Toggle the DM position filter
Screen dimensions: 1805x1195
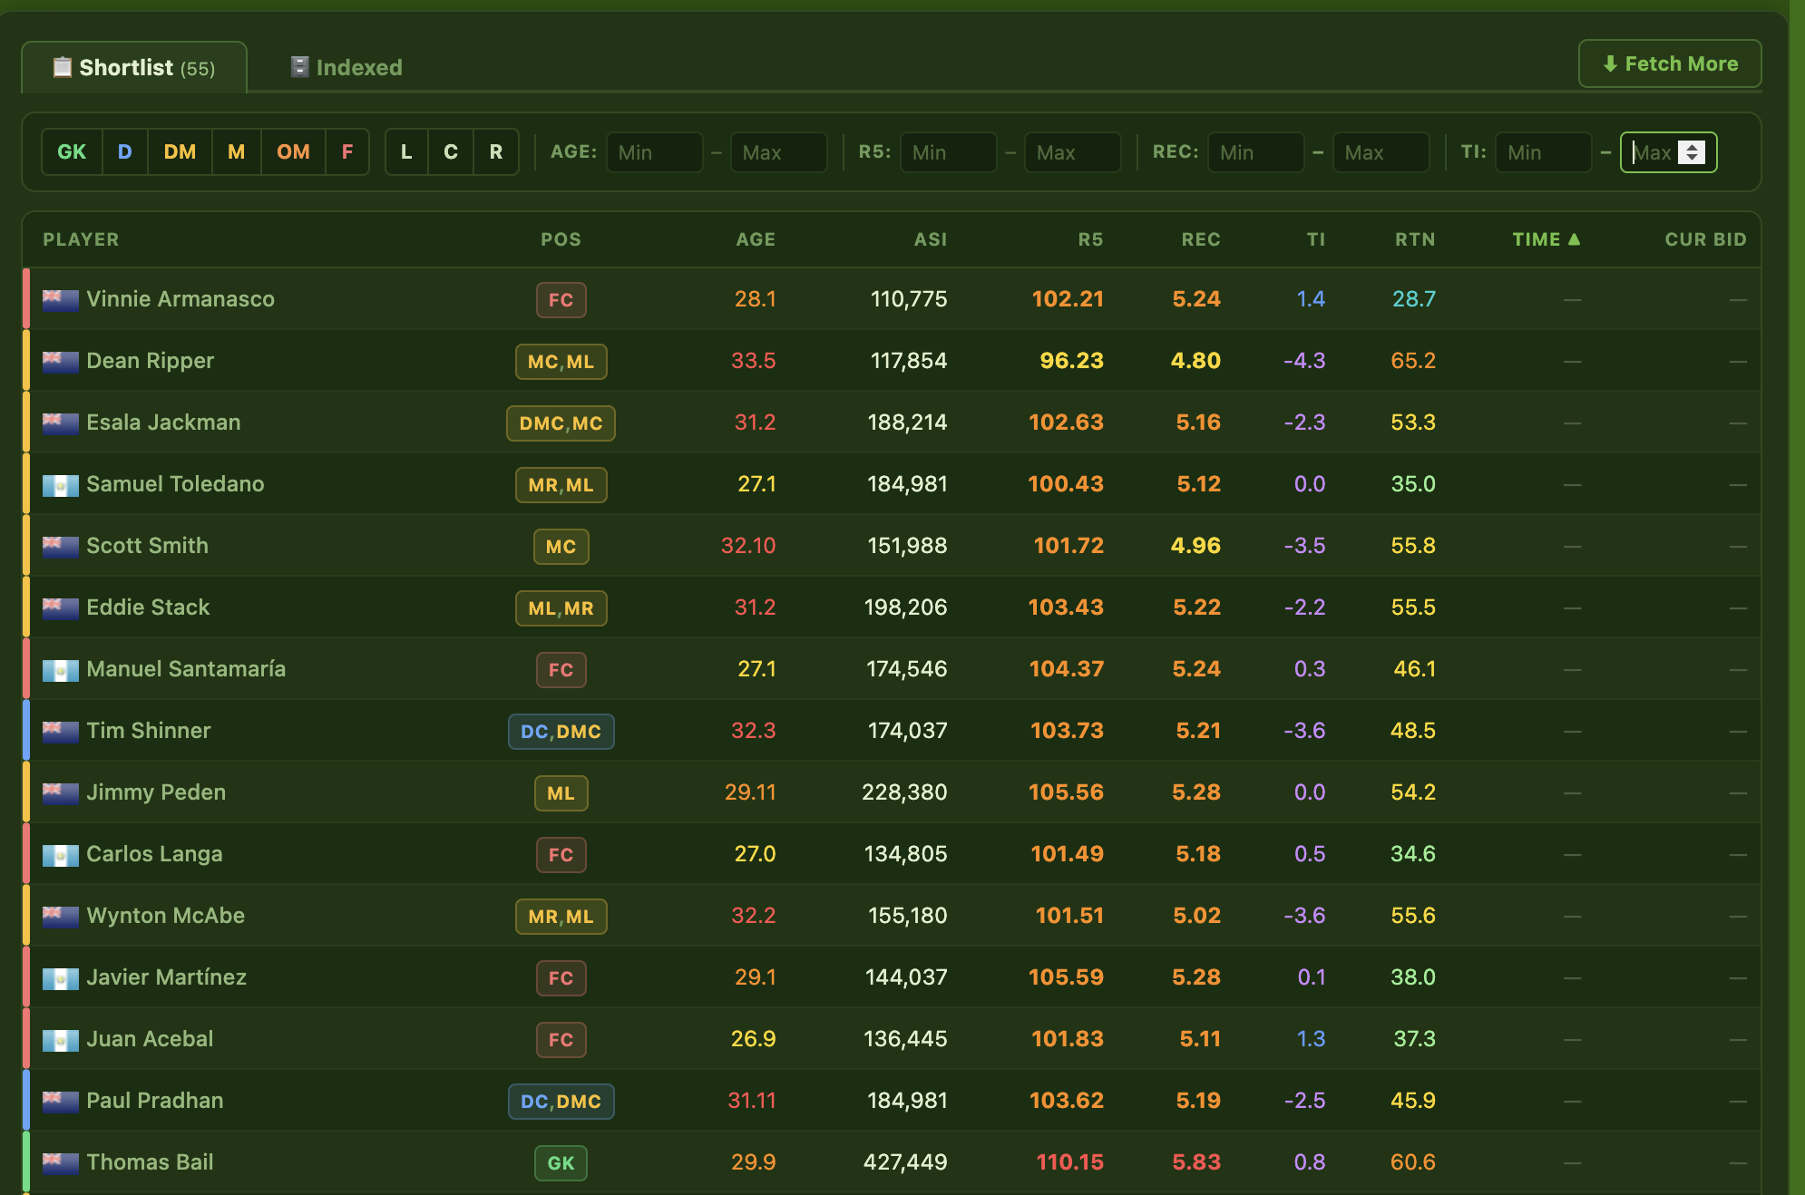180,152
